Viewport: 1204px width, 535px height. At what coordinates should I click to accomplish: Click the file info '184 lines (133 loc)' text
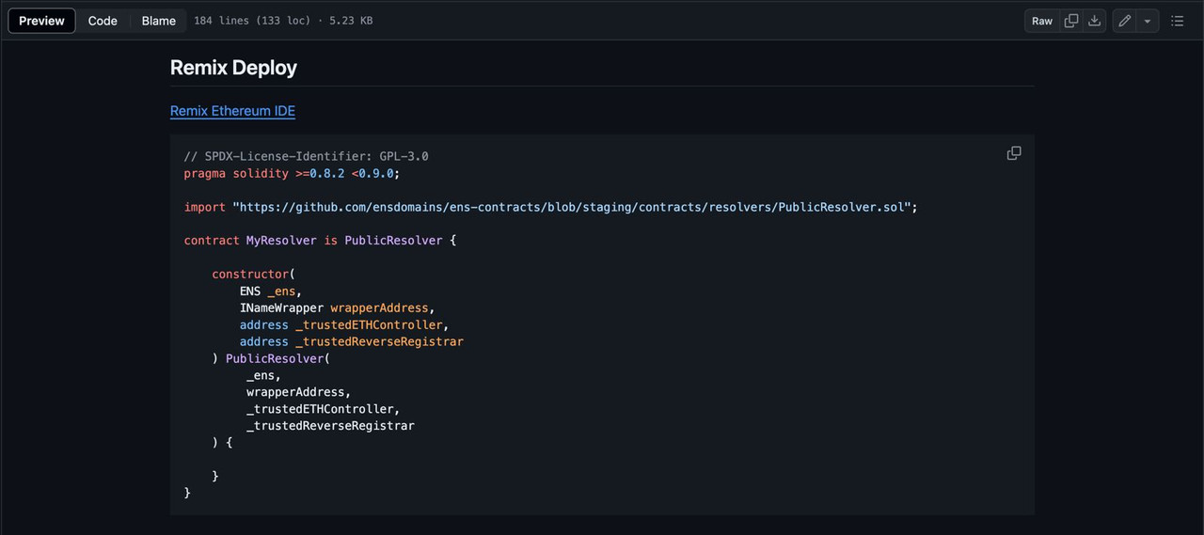coord(252,21)
